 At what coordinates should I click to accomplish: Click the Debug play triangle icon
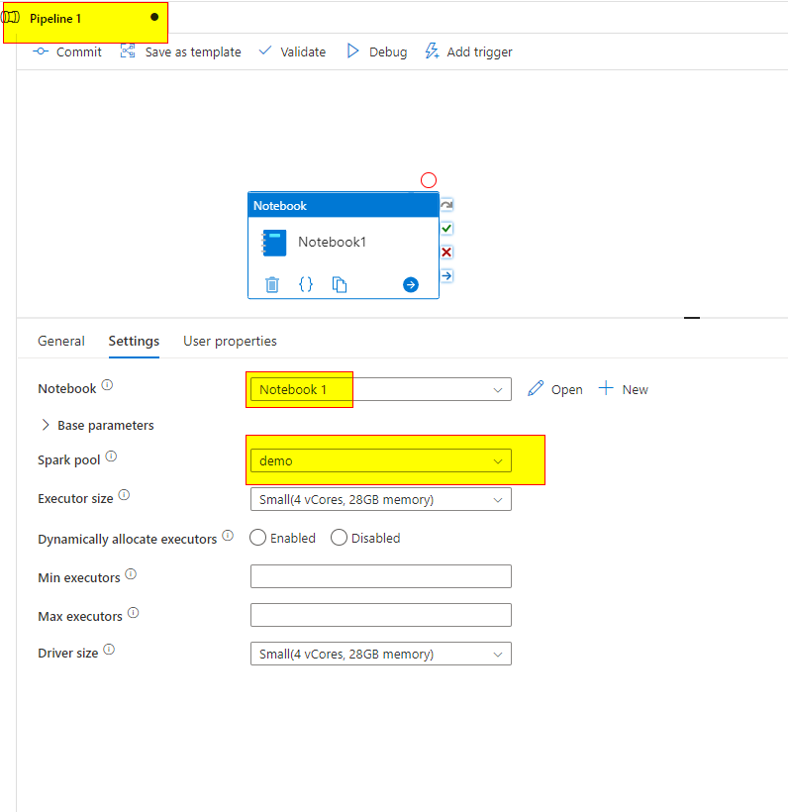click(x=352, y=51)
